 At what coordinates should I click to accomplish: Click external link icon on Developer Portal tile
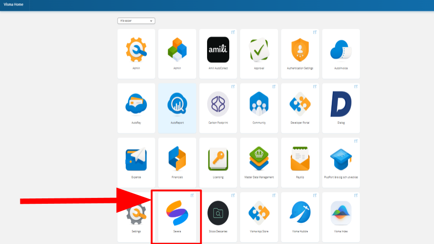[x=315, y=87]
